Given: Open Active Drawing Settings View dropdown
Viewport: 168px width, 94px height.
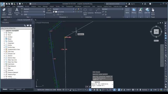Looking at the screenshot, I should (16, 28).
